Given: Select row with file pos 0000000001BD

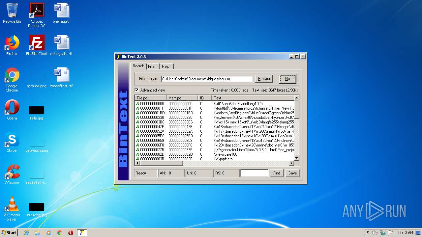Looking at the screenshot, I should [x=215, y=113].
